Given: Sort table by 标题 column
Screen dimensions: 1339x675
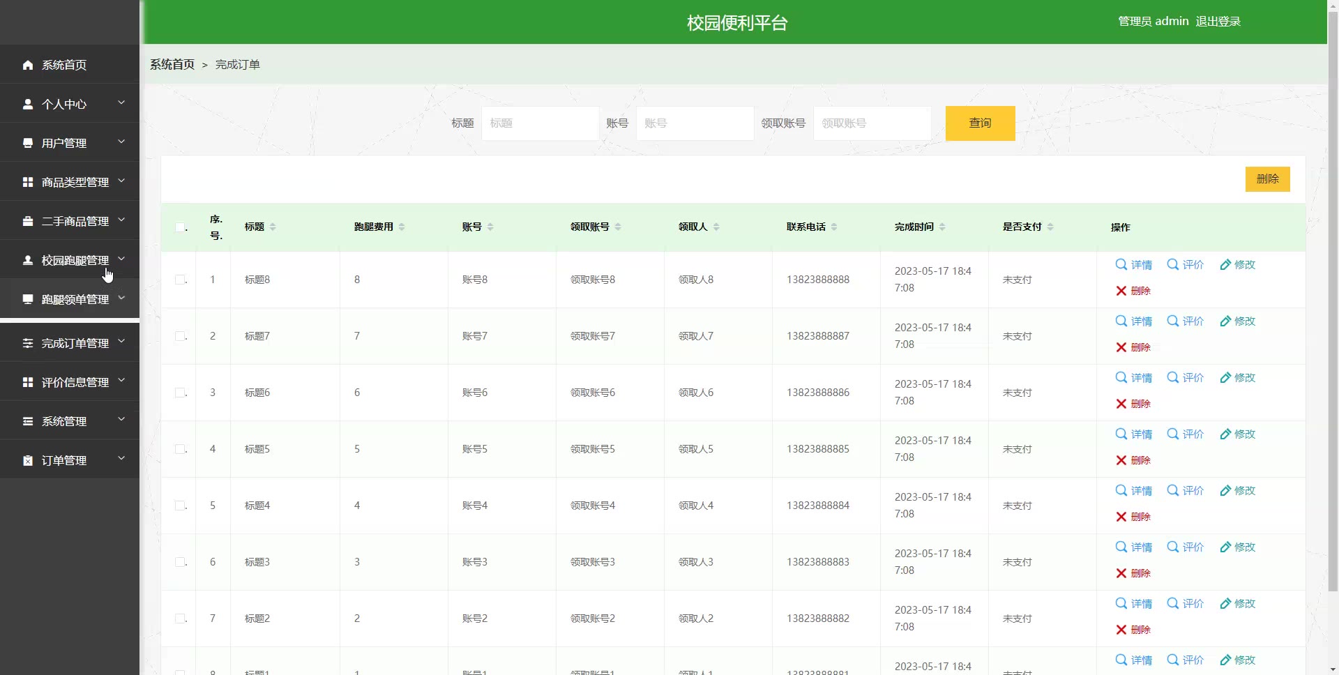Looking at the screenshot, I should 273,227.
